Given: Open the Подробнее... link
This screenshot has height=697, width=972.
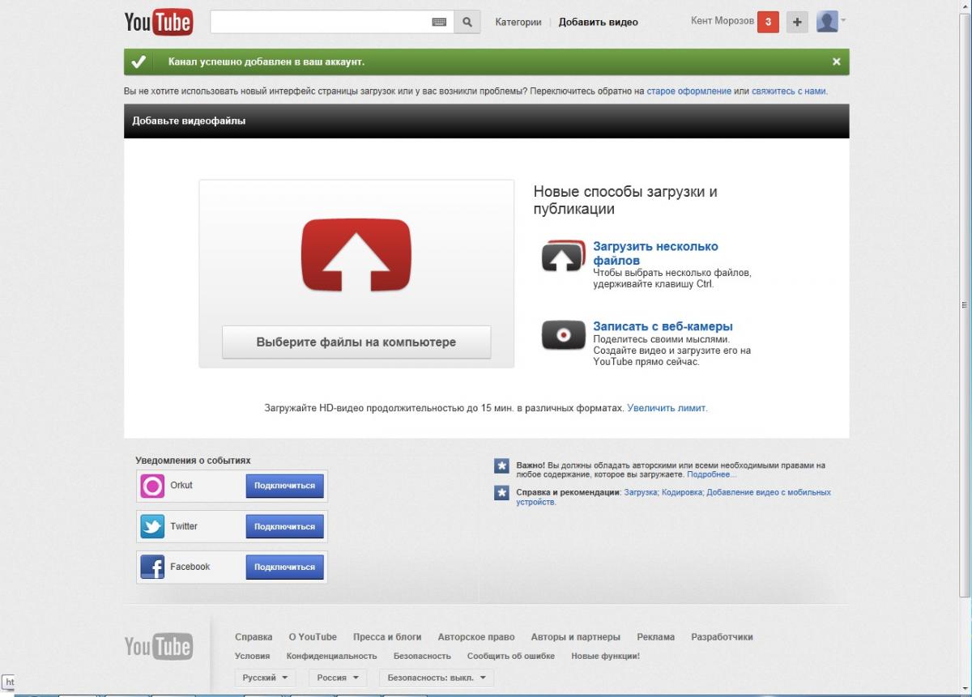Looking at the screenshot, I should 712,474.
